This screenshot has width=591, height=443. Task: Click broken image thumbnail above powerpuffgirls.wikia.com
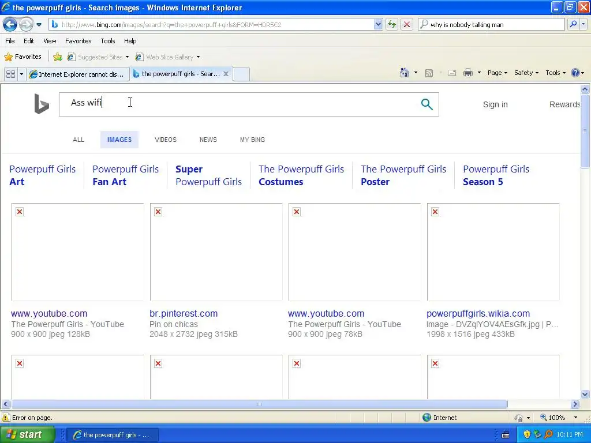493,252
